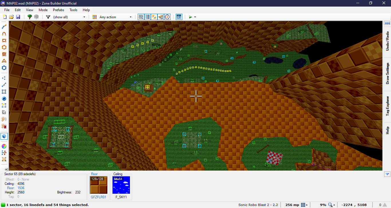This screenshot has height=208, width=391.
Task: Toggle Visual Mode blue cube icon
Action: [x=4, y=136]
